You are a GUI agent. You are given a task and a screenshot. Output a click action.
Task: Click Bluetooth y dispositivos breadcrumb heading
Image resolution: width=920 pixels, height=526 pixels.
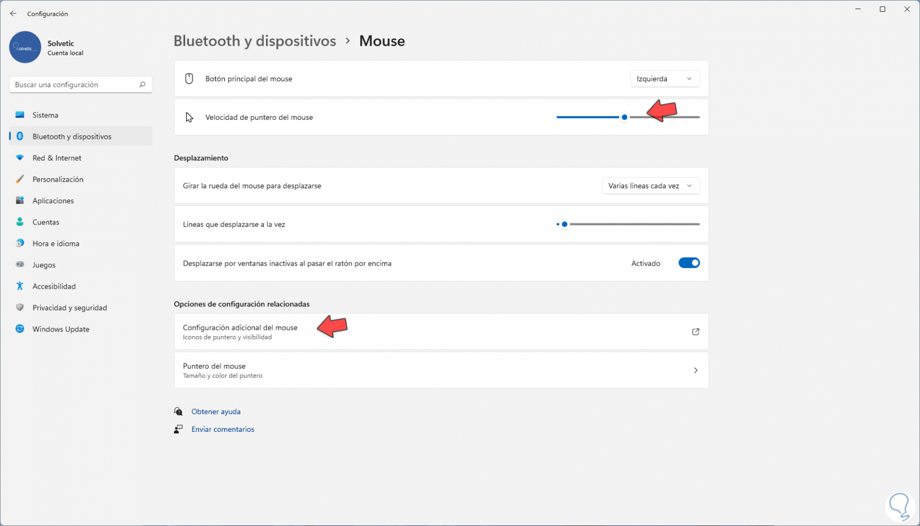[x=255, y=41]
